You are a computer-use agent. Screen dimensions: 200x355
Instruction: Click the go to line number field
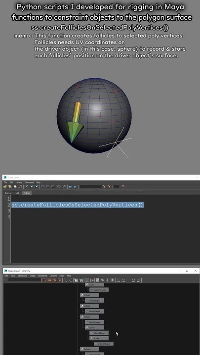pos(117,187)
